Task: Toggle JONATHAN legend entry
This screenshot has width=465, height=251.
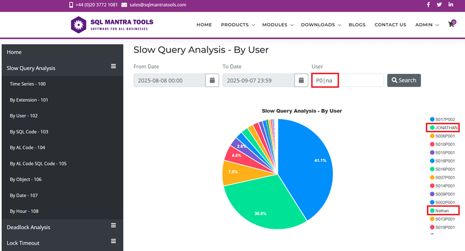Action: [444, 128]
